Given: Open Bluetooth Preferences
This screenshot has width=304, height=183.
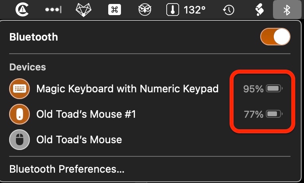Looking at the screenshot, I should [67, 169].
